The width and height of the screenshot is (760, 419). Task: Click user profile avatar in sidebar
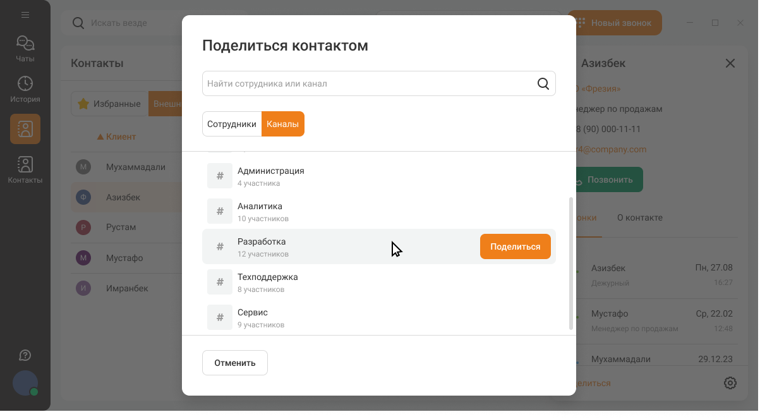tap(25, 384)
